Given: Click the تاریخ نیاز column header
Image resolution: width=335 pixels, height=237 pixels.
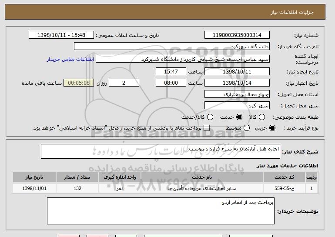Looking at the screenshot, I should click(x=34, y=177).
